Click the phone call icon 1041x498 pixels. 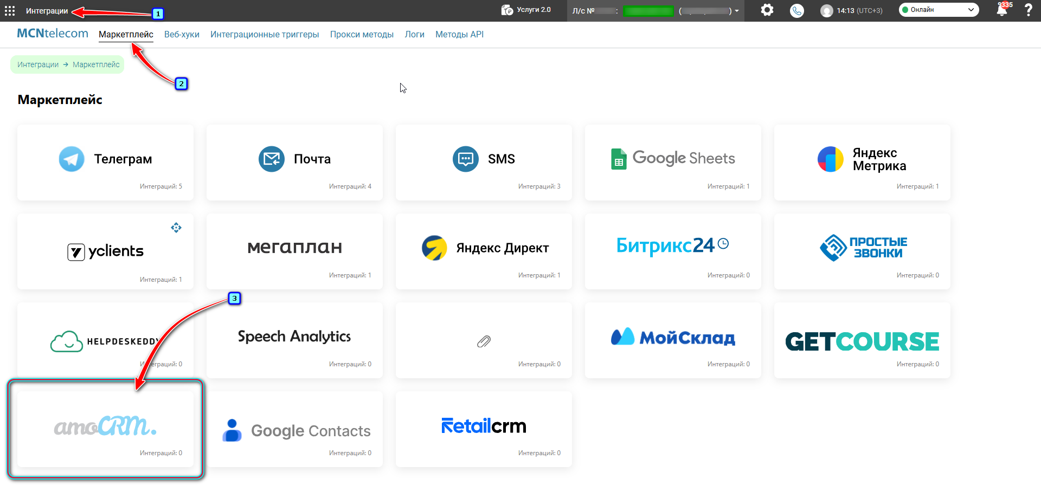coord(796,11)
